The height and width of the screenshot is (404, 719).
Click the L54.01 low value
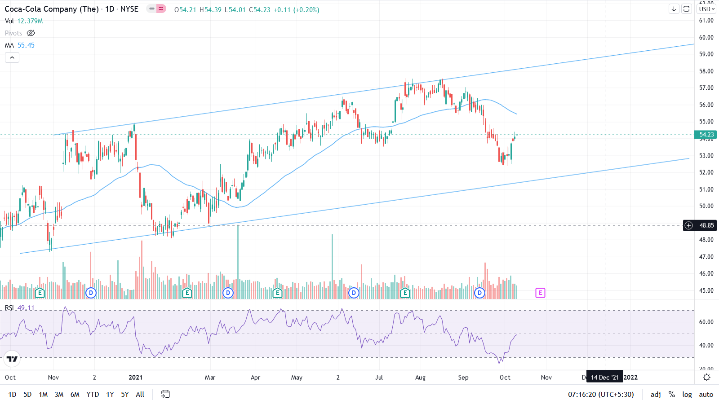(x=235, y=9)
